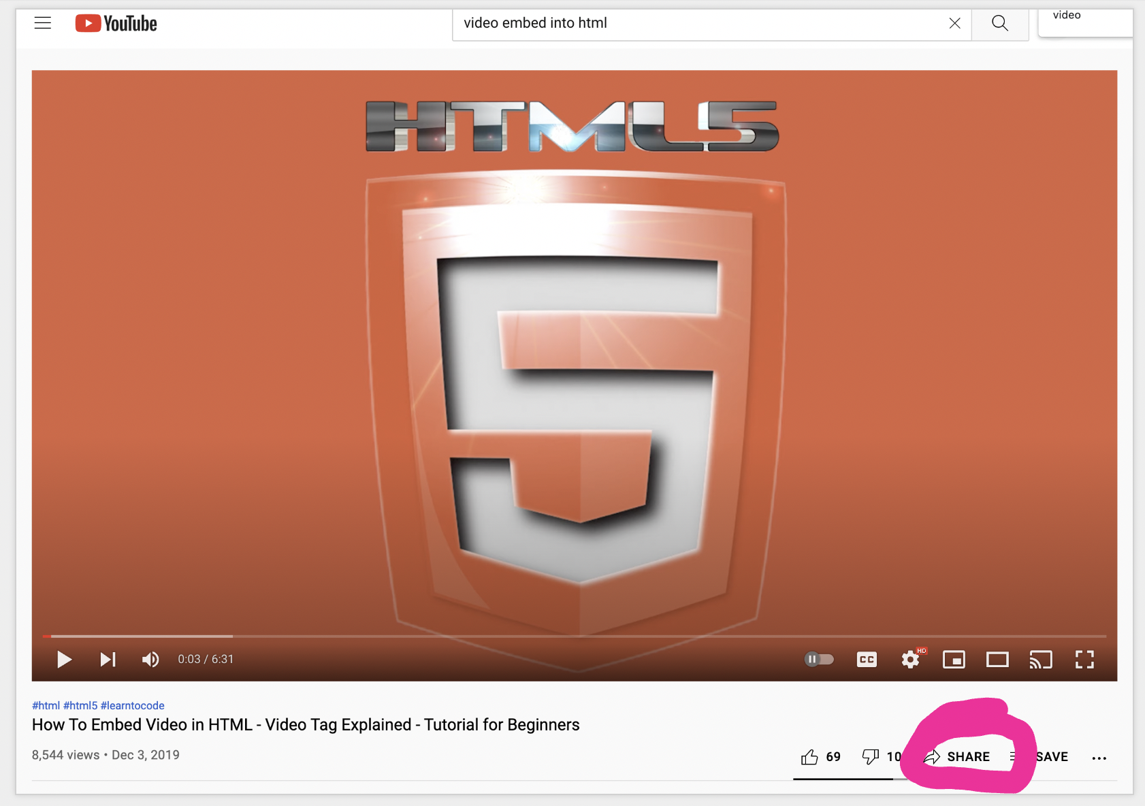Viewport: 1145px width, 806px height.
Task: Toggle the autoplay switch
Action: point(819,659)
